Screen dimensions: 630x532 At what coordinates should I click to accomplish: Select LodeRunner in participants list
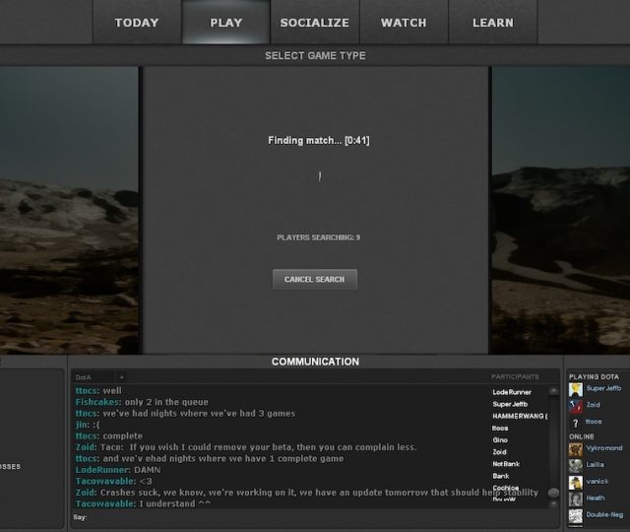512,392
